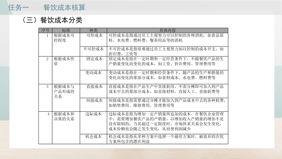Click the '具体内容' table header cell
The image size is (282, 159).
point(168,30)
